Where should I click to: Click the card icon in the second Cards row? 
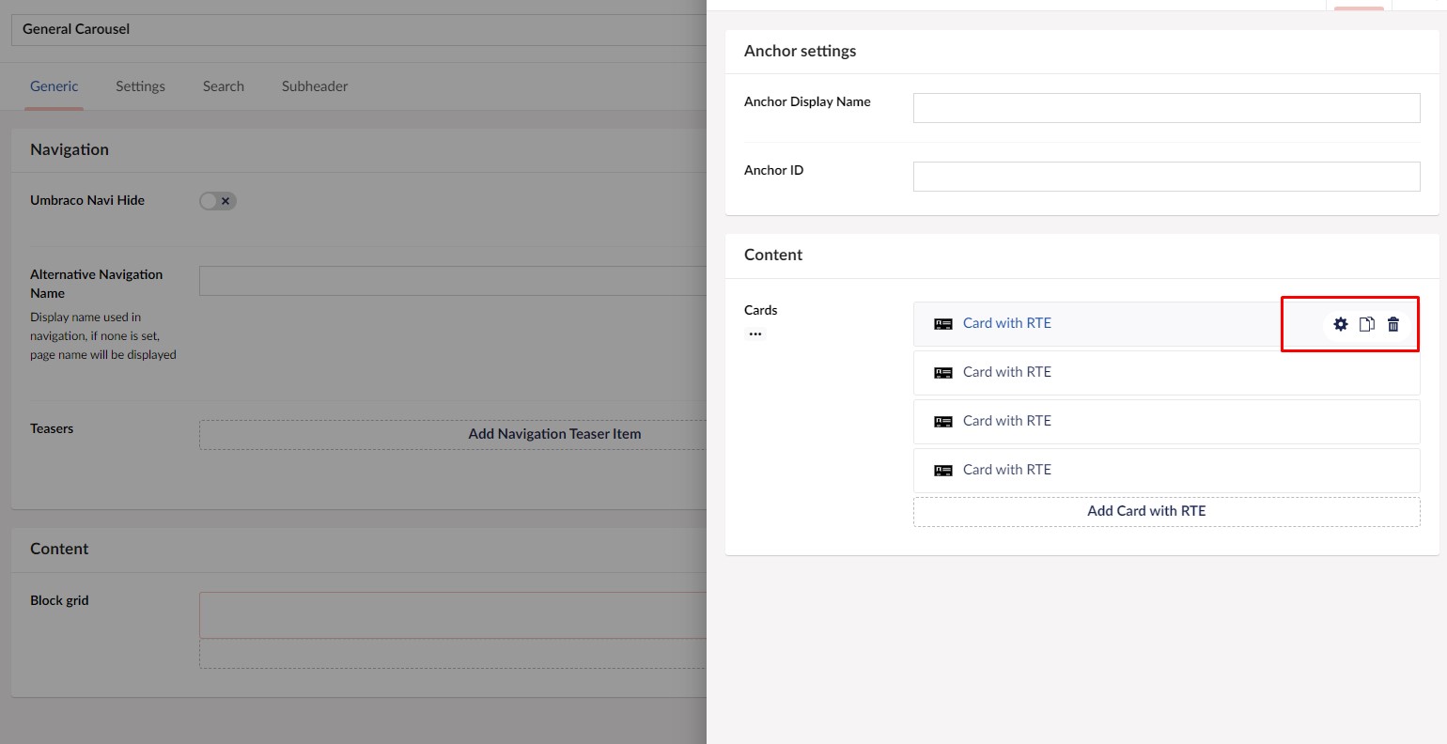[943, 373]
